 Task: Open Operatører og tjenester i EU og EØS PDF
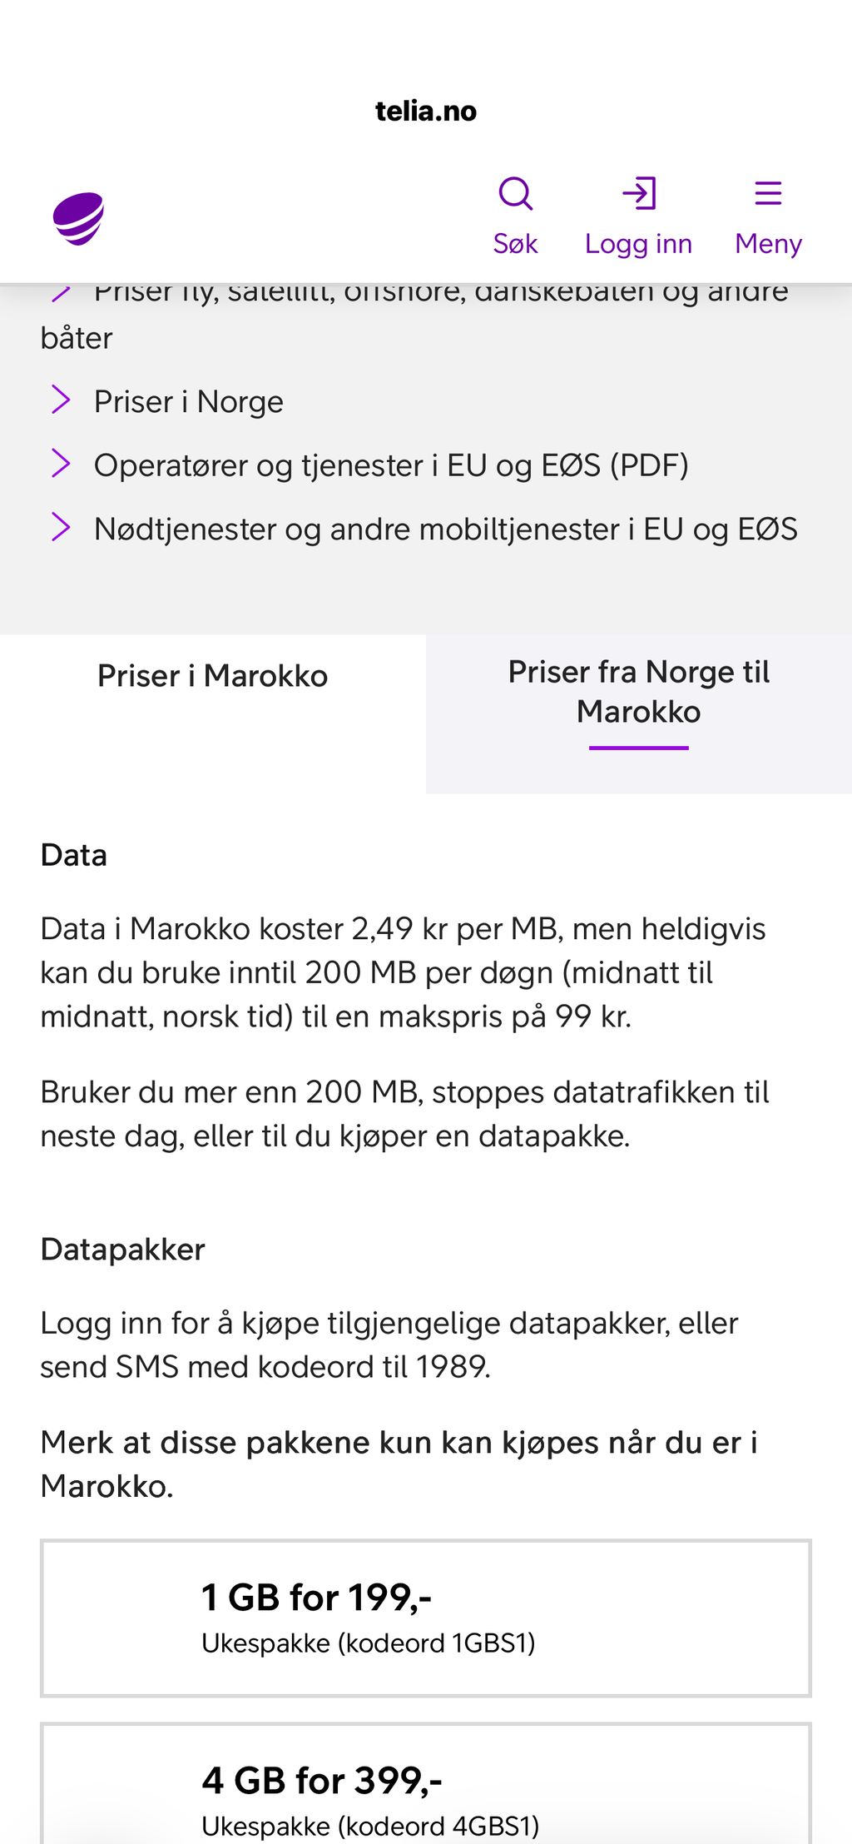391,465
